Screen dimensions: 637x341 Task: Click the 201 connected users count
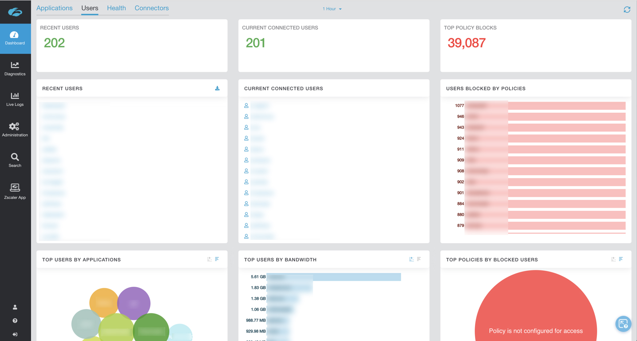pos(256,43)
